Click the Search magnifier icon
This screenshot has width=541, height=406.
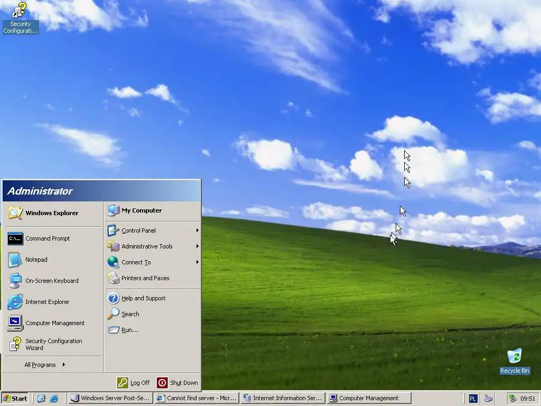click(113, 314)
